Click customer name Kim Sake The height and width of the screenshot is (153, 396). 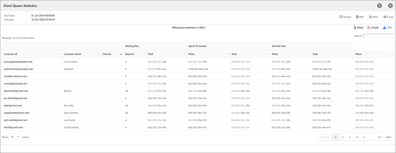tap(69, 105)
